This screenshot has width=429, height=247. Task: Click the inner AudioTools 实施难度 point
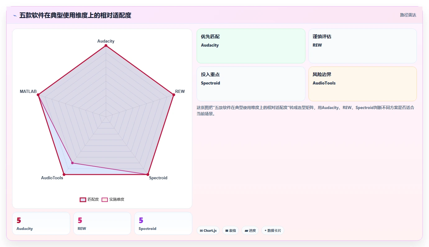pos(72,163)
